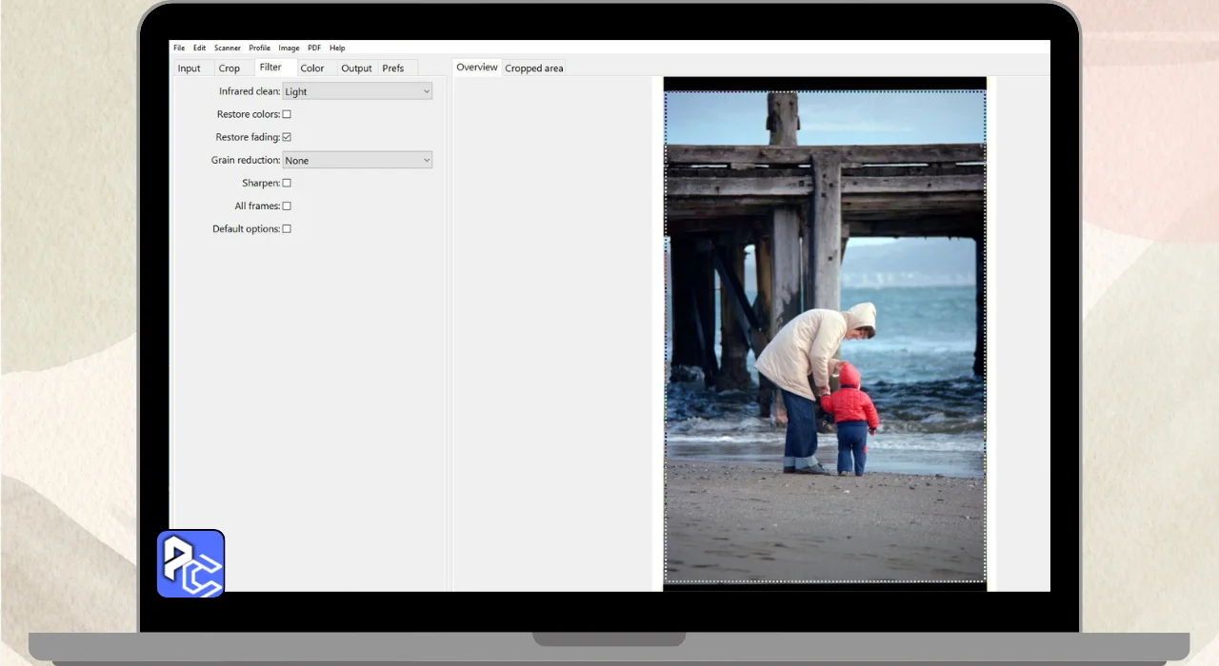Viewport: 1219px width, 666px height.
Task: Select the Output tab
Action: [x=356, y=69]
